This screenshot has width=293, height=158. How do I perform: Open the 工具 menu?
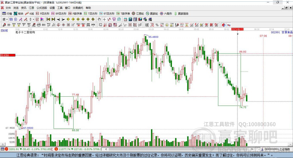pyautogui.click(x=60, y=8)
